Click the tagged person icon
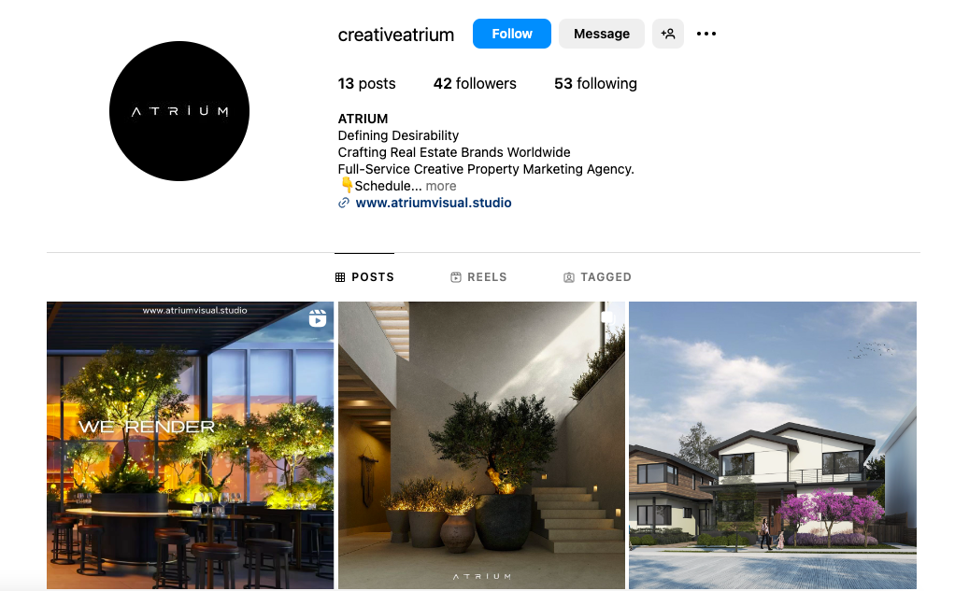The height and width of the screenshot is (591, 955). [569, 277]
